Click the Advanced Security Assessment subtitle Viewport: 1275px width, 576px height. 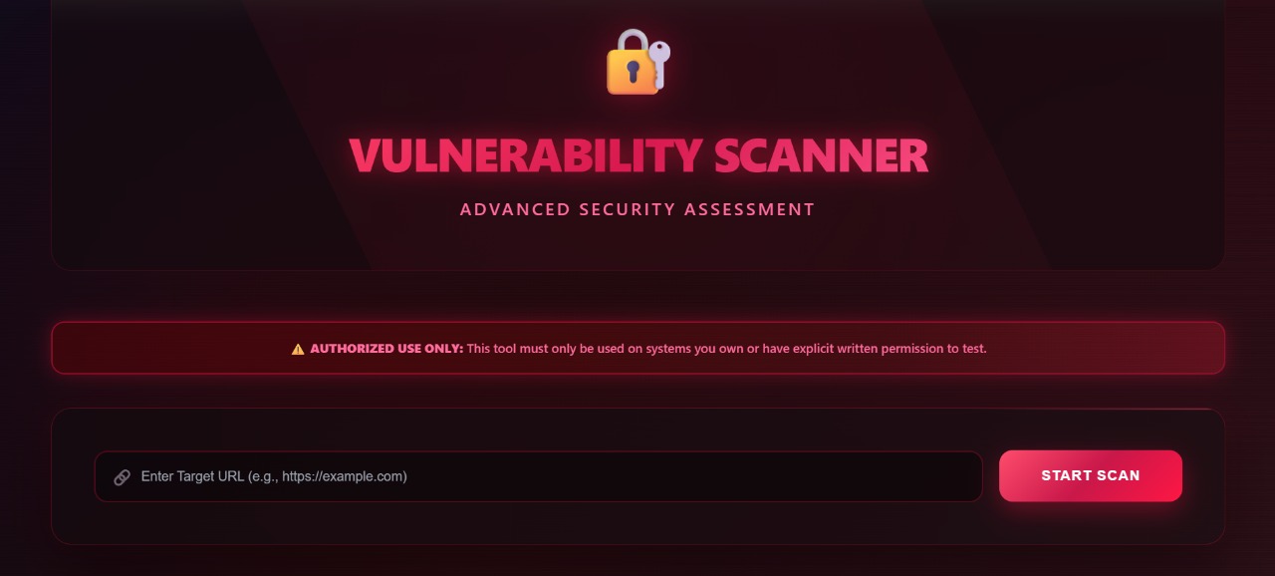[637, 209]
